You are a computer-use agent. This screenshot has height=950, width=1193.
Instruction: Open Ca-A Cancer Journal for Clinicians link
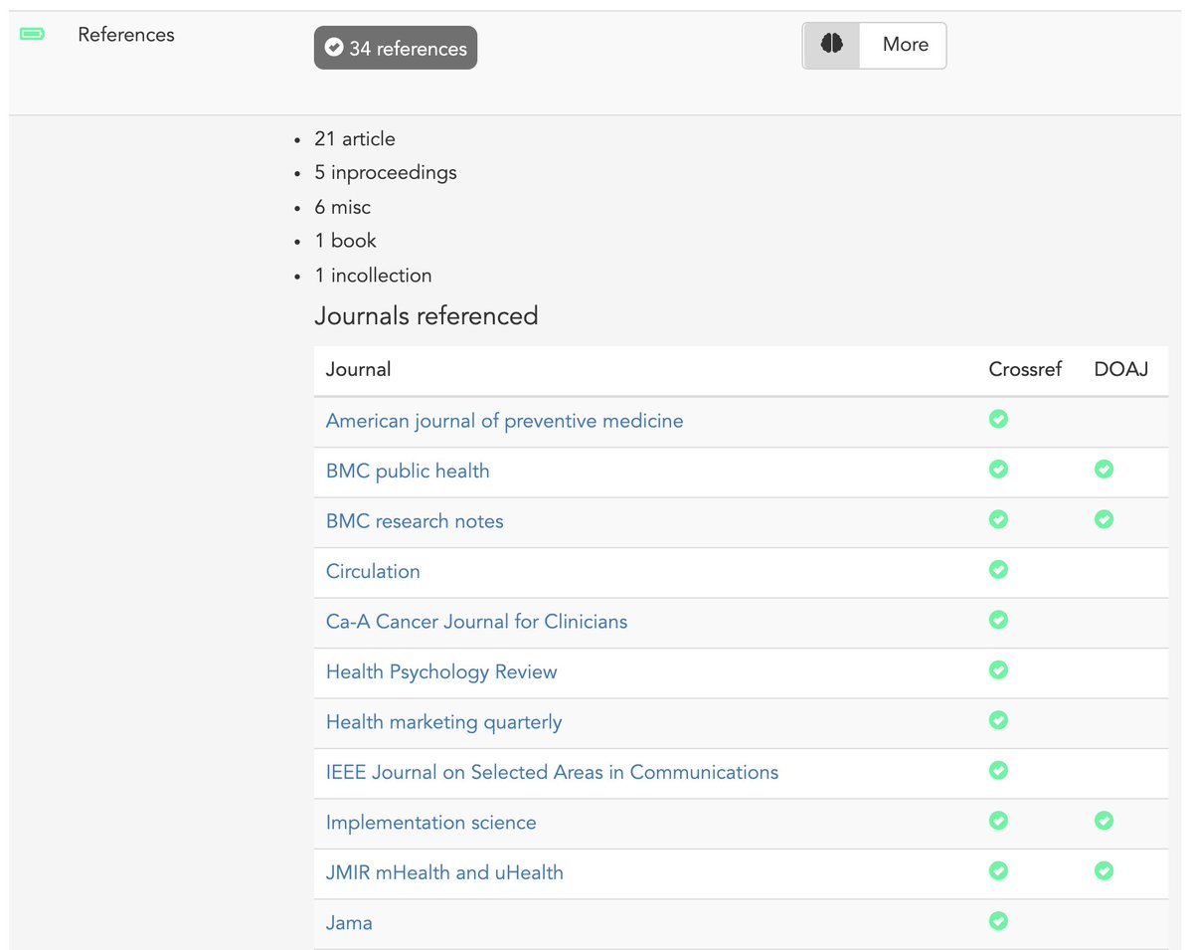point(476,622)
